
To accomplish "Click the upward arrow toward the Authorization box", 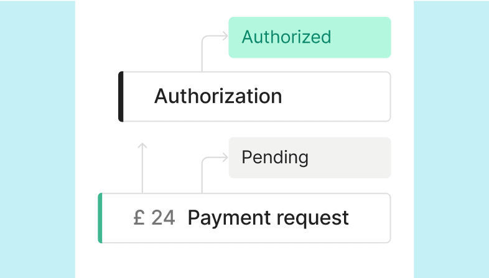I will [142, 168].
